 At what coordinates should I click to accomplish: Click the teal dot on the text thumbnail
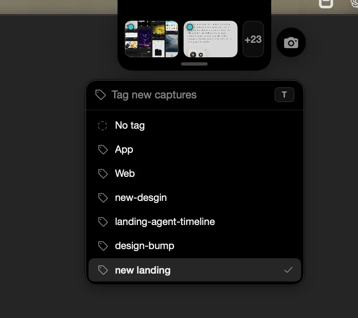(x=190, y=27)
